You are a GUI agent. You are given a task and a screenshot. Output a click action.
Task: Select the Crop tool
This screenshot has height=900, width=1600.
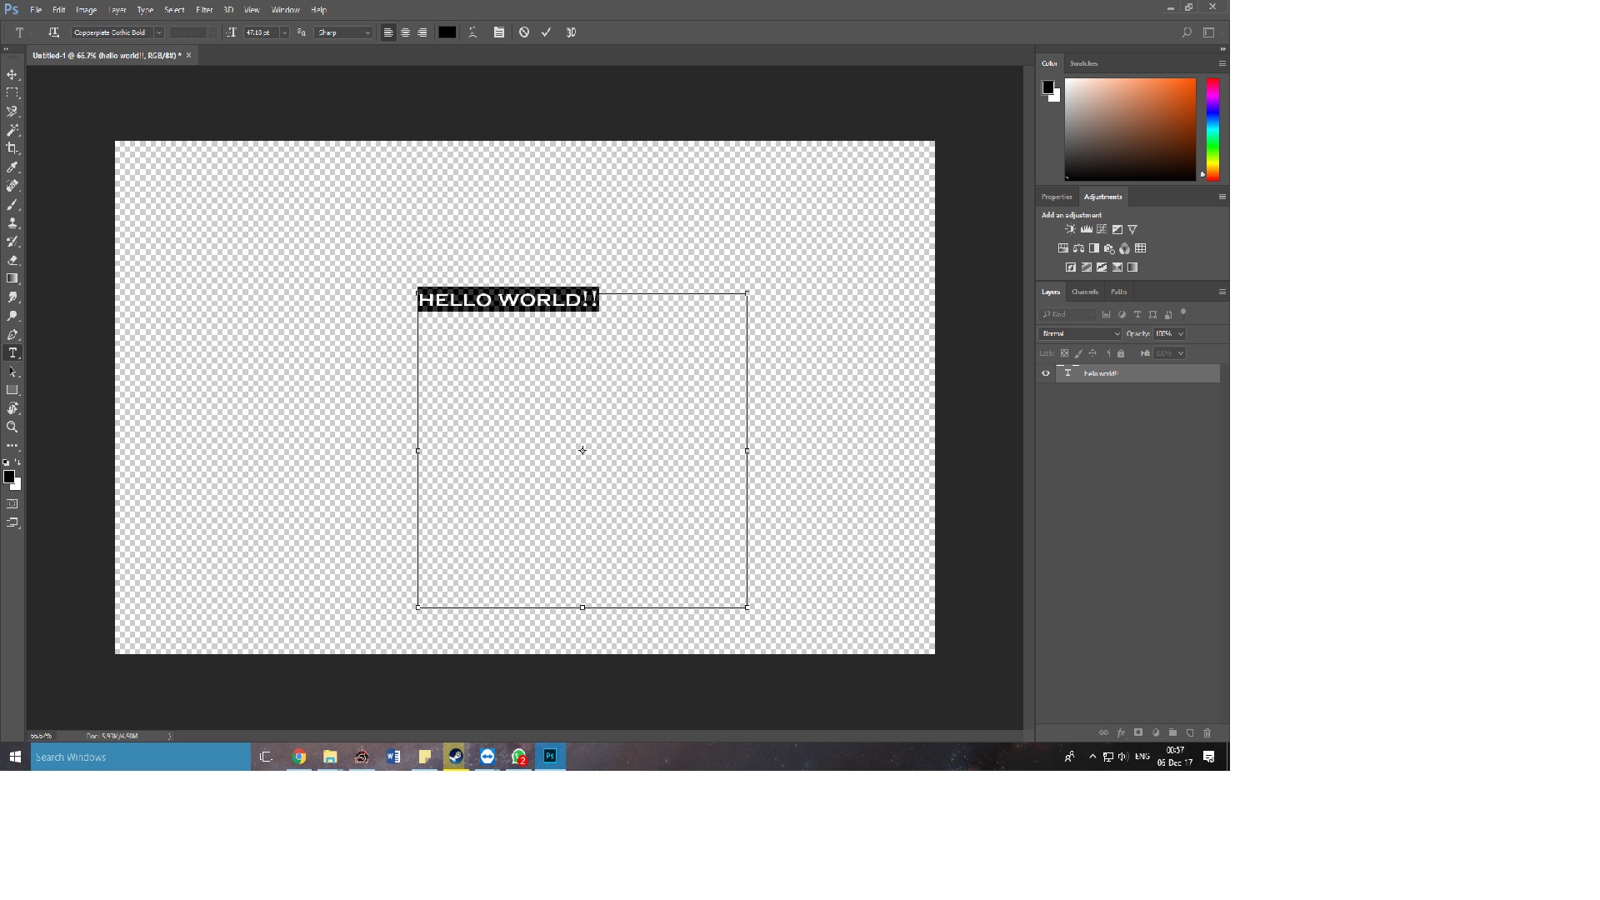[x=12, y=148]
